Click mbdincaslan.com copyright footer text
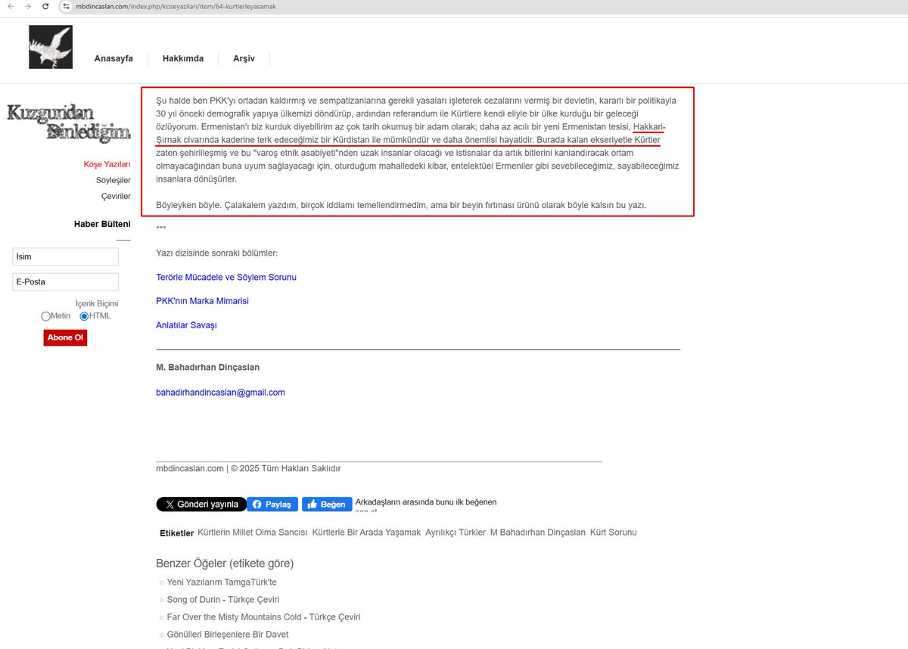Viewport: 908px width, 649px height. pyautogui.click(x=248, y=469)
